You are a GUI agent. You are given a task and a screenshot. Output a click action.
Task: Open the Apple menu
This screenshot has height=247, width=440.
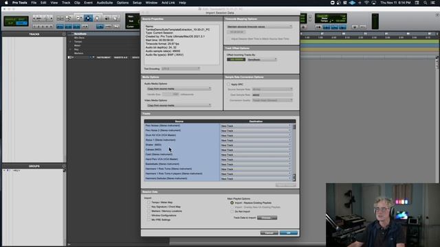click(6, 3)
